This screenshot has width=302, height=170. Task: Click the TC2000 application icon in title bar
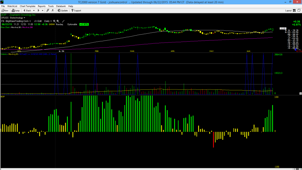tap(2, 2)
